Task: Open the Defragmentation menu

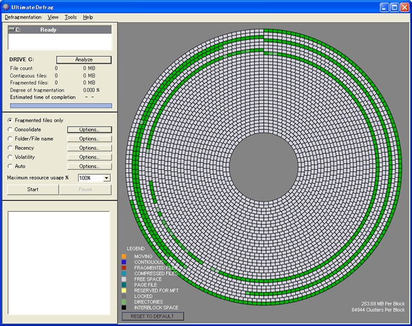Action: [23, 17]
